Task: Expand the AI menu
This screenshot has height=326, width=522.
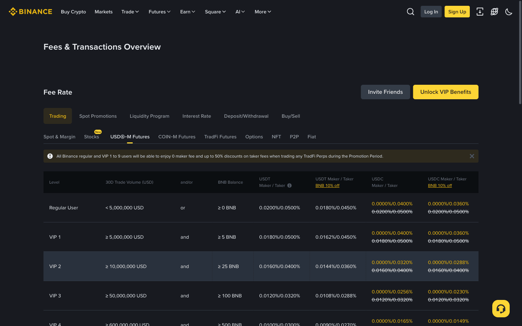Action: pos(240,12)
